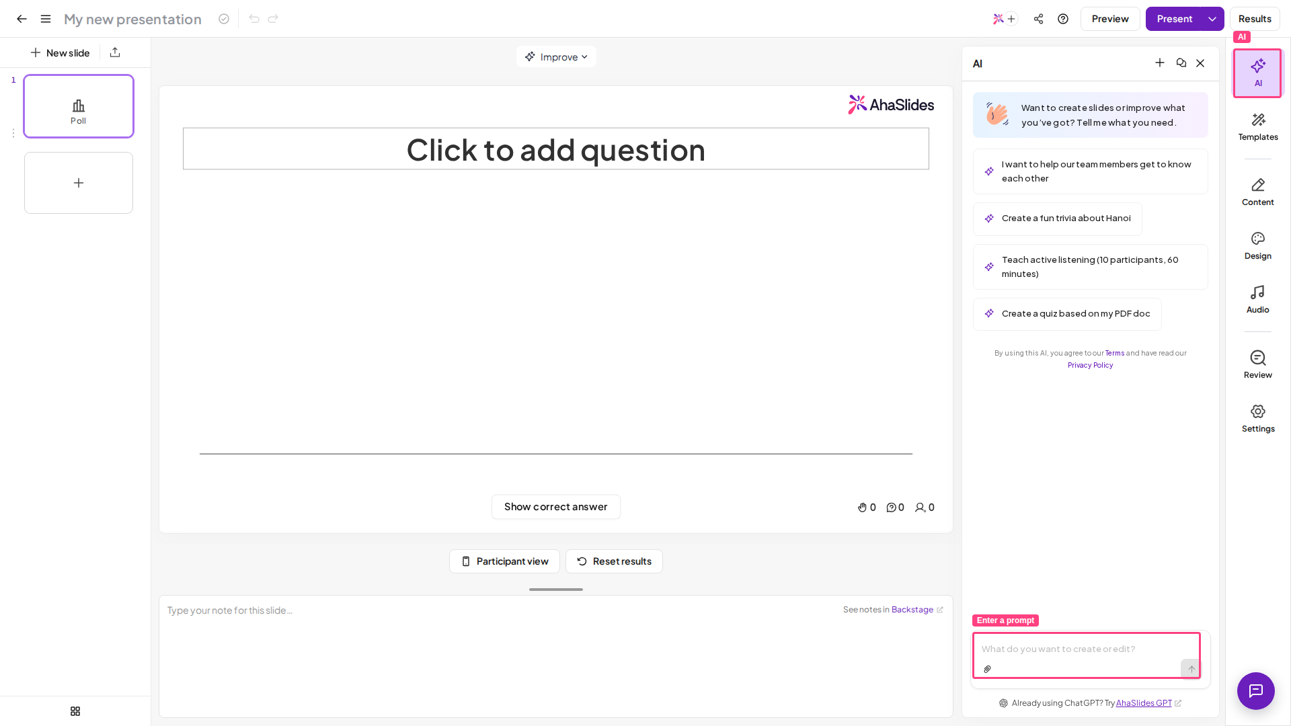Go back with the left arrow icon
Viewport: 1291px width, 726px height.
(22, 19)
